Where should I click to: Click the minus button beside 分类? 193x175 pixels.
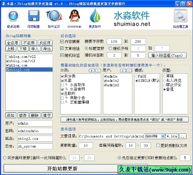coord(98,70)
